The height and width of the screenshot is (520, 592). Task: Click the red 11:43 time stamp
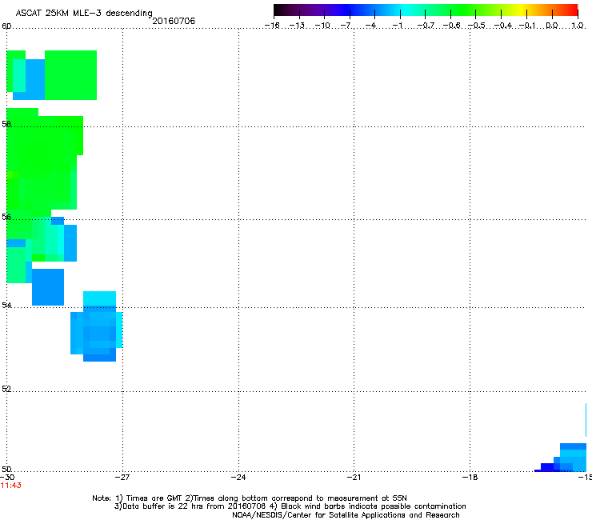click(x=11, y=486)
